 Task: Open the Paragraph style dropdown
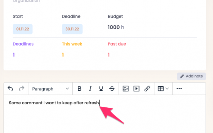[x=50, y=89]
